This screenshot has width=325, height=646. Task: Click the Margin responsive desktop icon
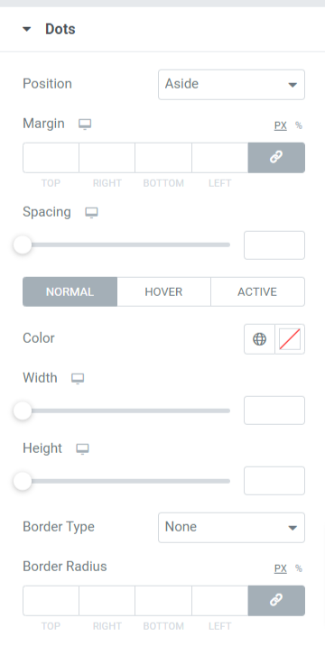click(85, 124)
